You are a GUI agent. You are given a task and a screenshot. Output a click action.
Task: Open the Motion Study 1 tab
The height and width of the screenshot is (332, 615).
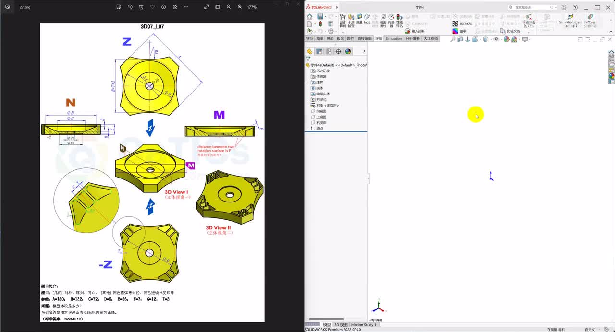tap(364, 325)
